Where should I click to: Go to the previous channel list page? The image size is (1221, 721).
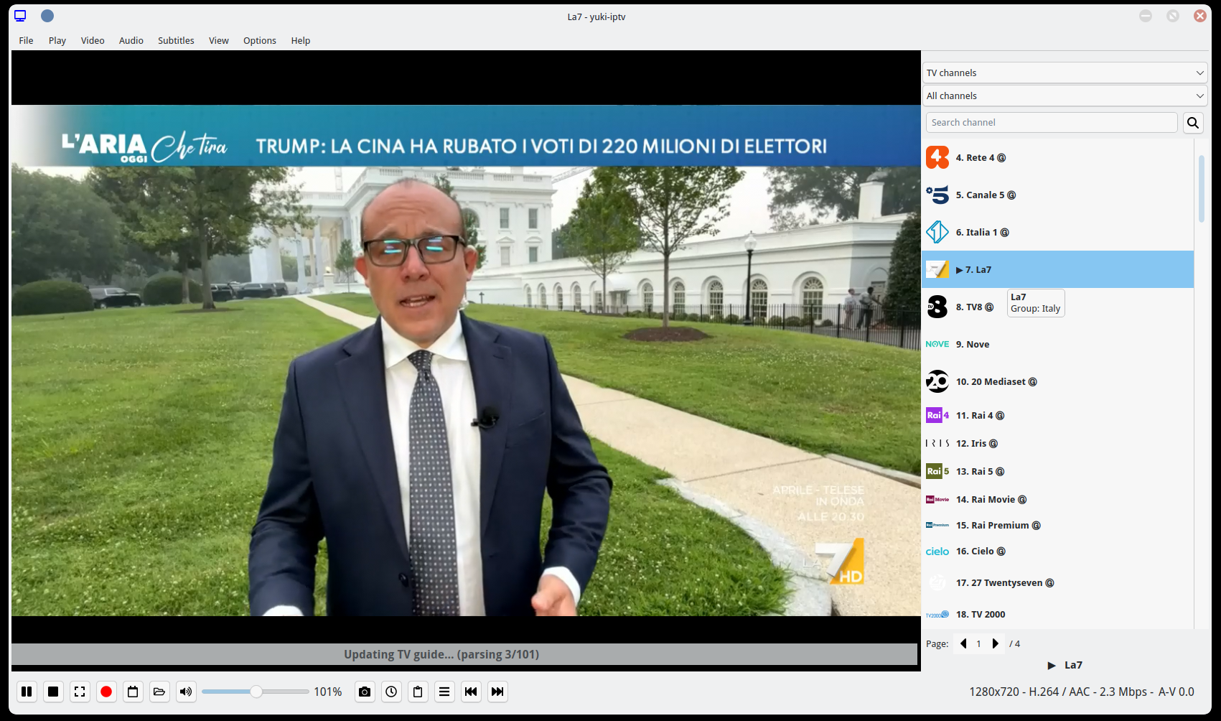tap(963, 643)
